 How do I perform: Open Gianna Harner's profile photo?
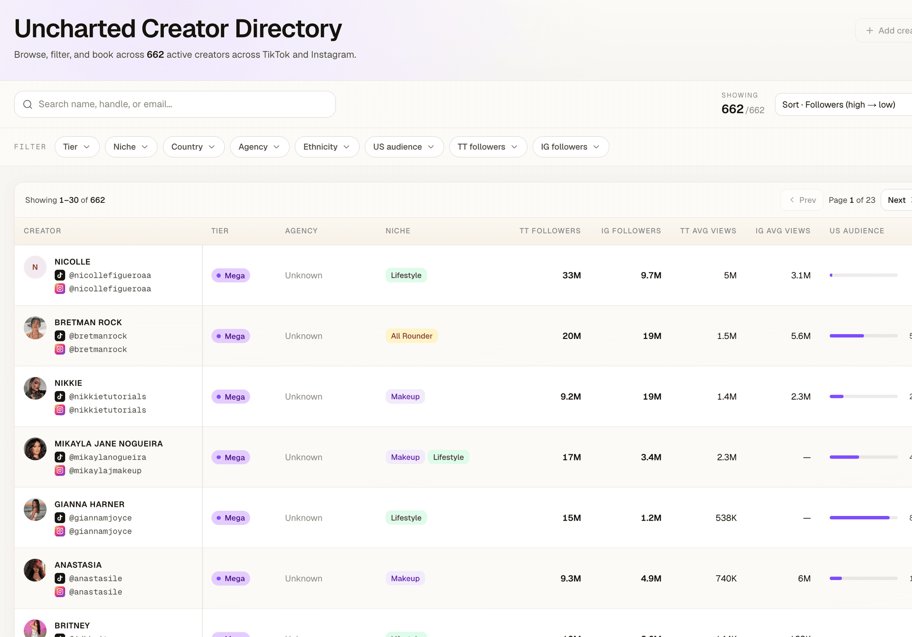pyautogui.click(x=35, y=510)
